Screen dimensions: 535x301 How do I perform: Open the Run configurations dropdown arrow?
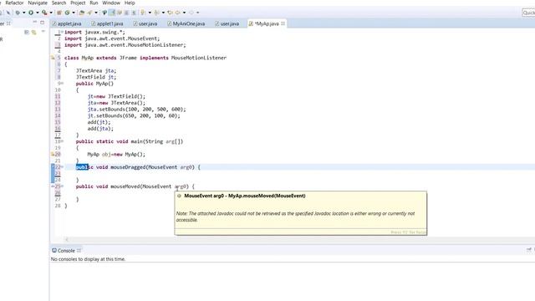pyautogui.click(x=38, y=13)
